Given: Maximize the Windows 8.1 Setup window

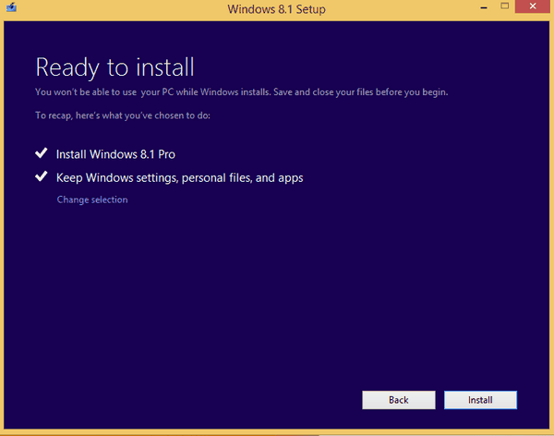Looking at the screenshot, I should tap(504, 6).
